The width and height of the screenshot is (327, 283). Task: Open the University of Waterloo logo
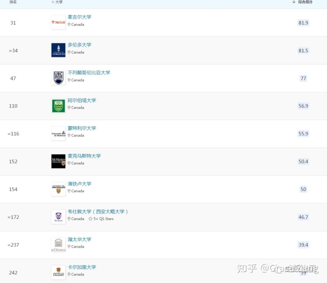[x=59, y=189]
